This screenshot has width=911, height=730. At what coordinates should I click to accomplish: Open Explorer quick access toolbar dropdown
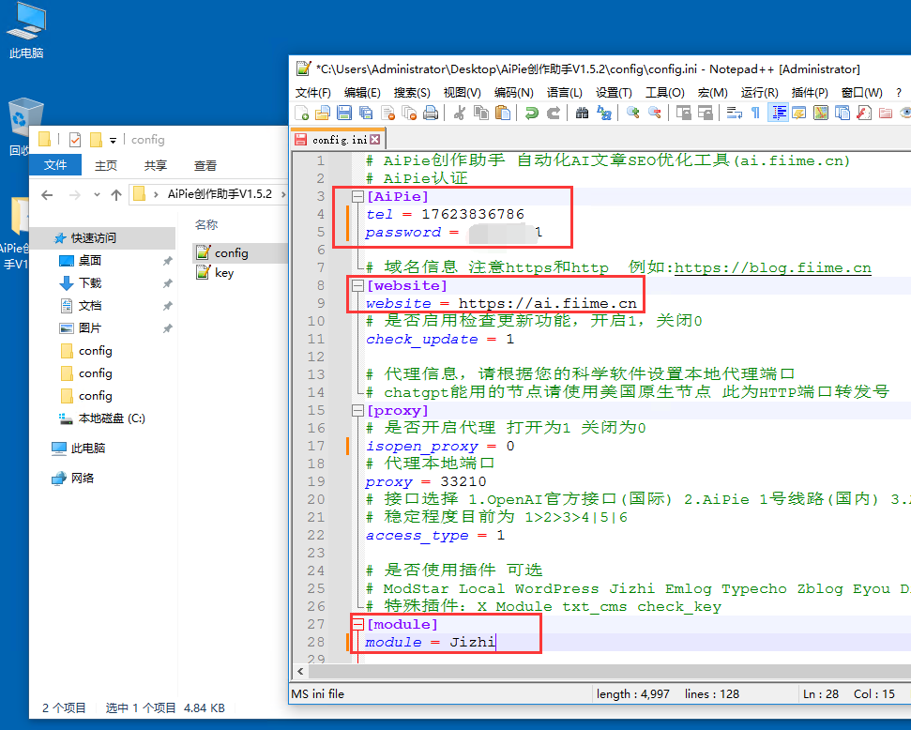click(x=114, y=140)
